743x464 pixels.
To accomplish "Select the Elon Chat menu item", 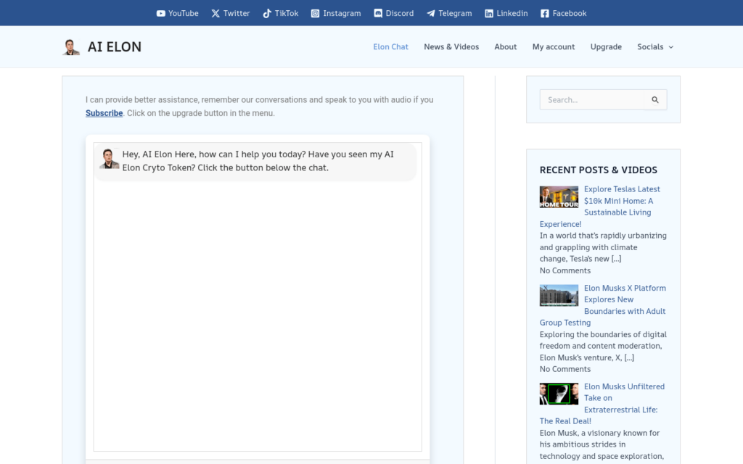I will [390, 47].
